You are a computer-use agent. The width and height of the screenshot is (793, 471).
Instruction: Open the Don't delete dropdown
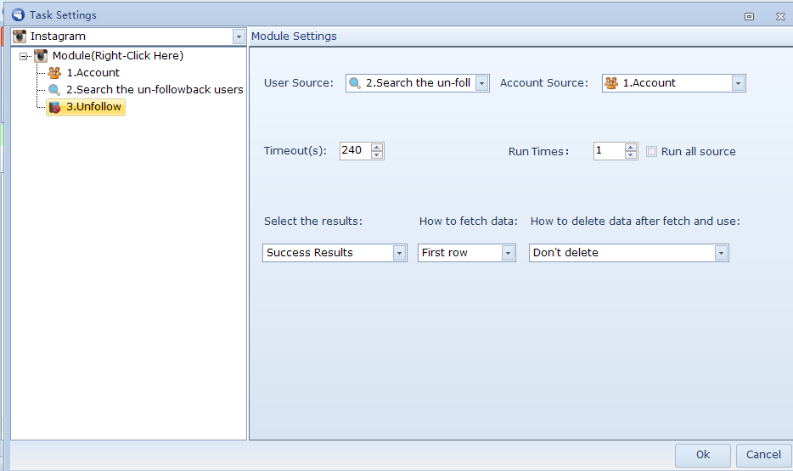721,253
